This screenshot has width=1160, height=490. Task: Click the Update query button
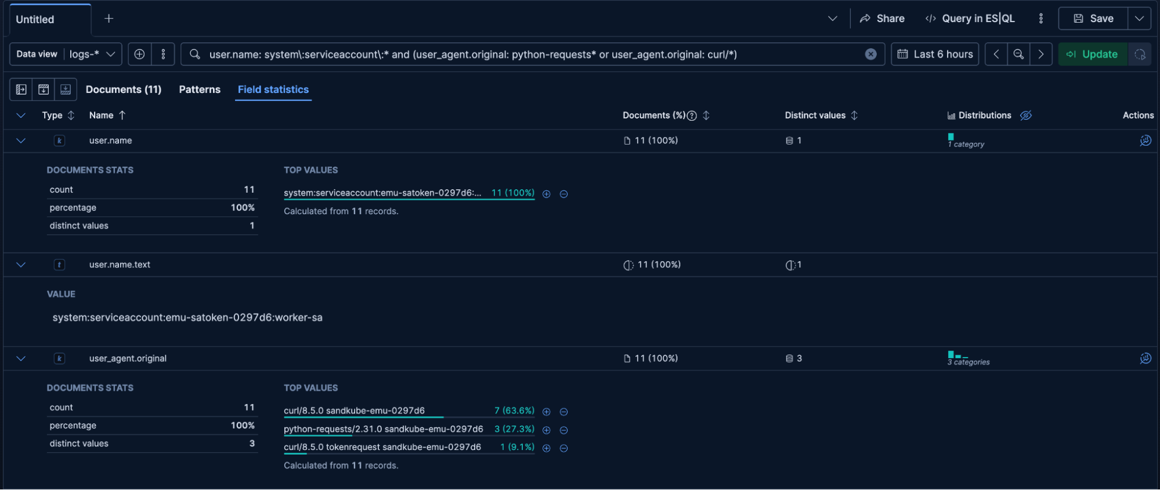(1093, 54)
